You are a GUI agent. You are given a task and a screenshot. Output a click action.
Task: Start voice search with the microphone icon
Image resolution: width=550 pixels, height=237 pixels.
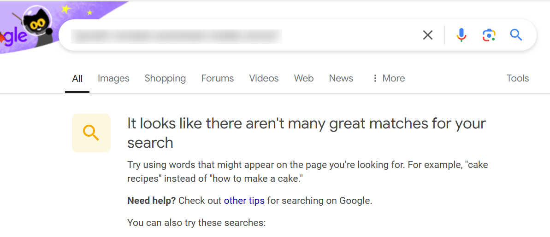point(461,35)
